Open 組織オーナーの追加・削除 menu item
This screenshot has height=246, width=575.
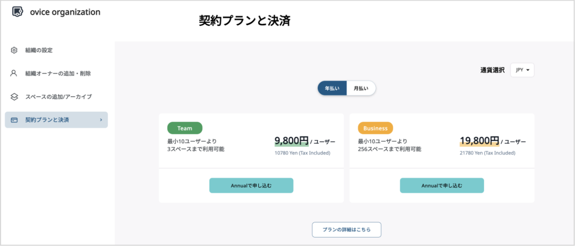(x=57, y=74)
